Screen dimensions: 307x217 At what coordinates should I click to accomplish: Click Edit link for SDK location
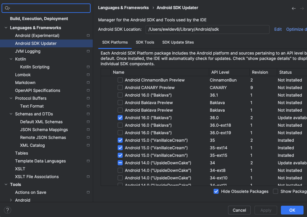click(x=278, y=29)
